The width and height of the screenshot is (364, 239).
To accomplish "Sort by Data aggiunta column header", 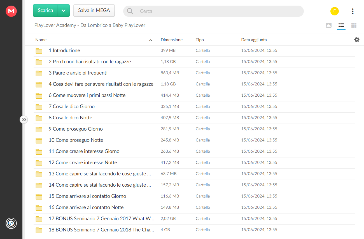I will click(254, 40).
